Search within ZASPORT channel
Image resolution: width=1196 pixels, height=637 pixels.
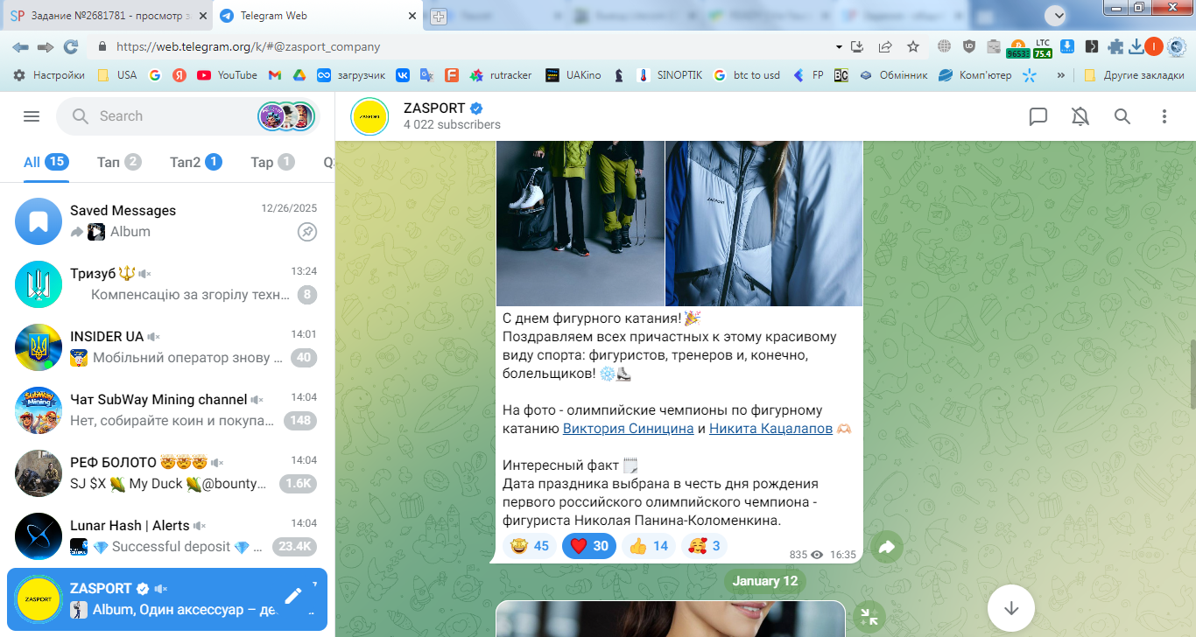pos(1122,116)
